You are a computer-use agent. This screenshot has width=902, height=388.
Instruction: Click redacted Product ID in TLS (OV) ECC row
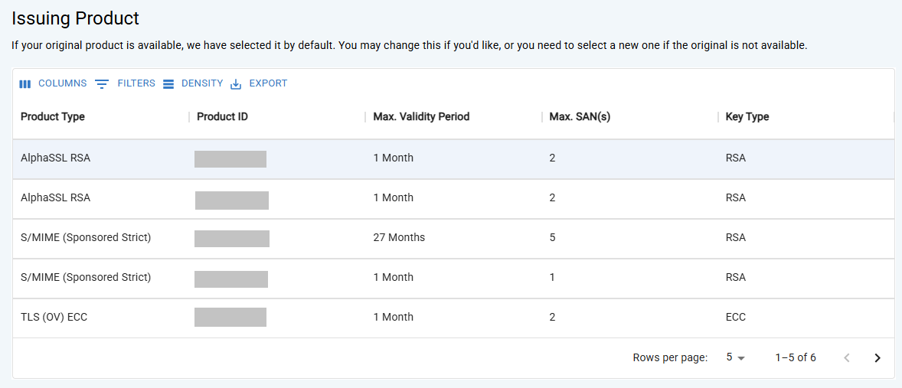(230, 318)
